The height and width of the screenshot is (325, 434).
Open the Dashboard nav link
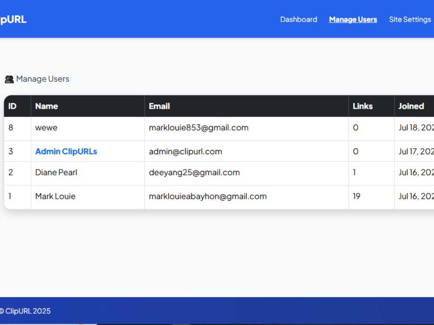tap(299, 19)
